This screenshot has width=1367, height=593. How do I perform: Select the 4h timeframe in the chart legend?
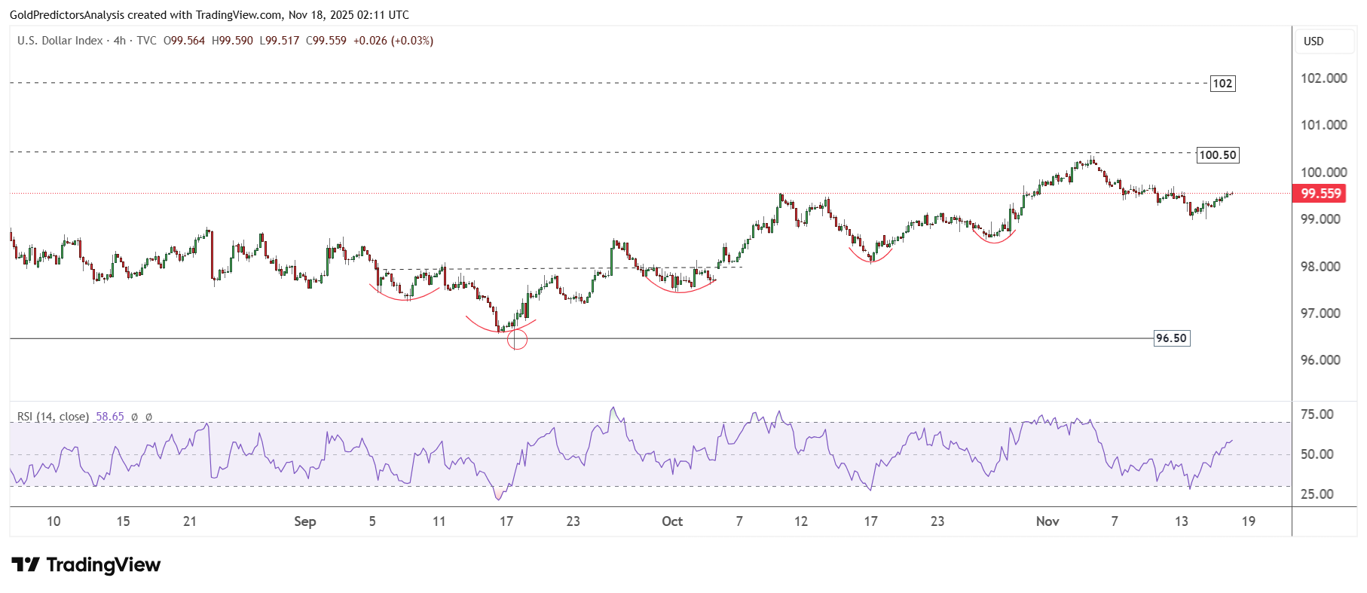120,41
